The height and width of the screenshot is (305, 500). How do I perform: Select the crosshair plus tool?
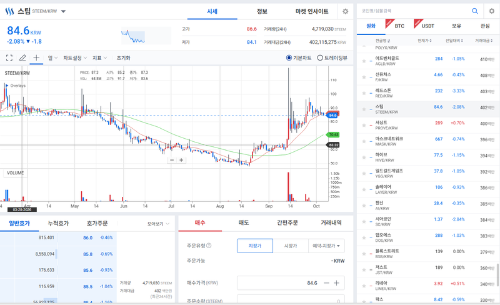[x=36, y=57]
